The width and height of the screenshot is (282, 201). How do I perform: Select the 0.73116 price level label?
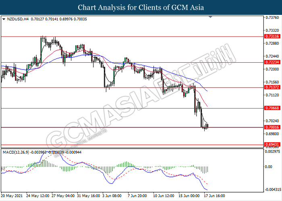(272, 37)
